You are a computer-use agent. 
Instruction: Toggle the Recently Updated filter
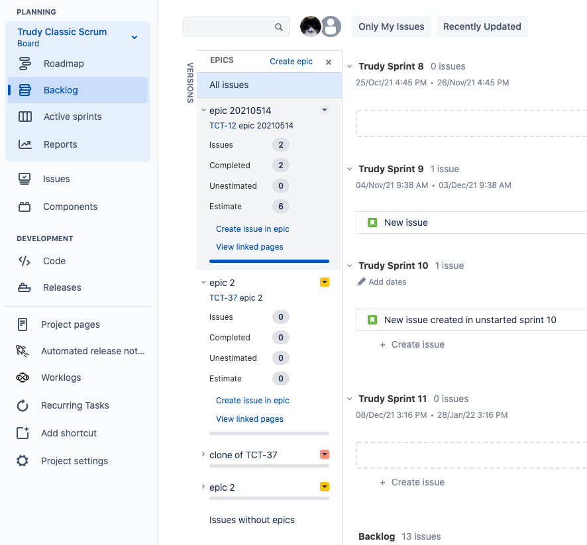pos(482,26)
